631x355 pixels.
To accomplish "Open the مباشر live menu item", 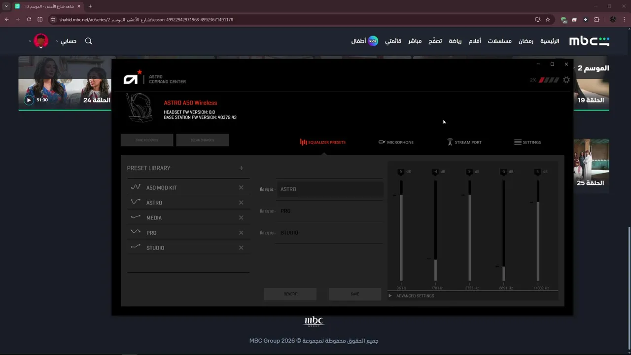I will 415,41.
